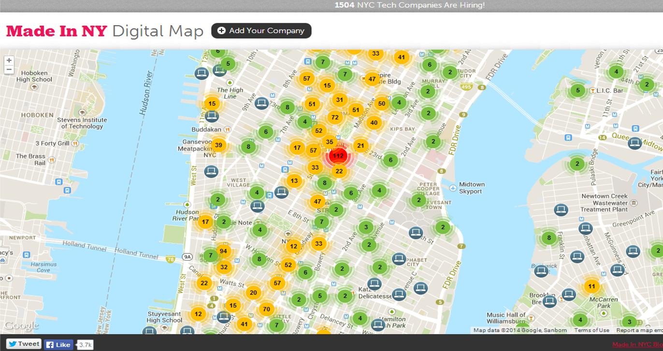This screenshot has height=351, width=663.
Task: Zoom out of the map with minus
Action: coord(9,70)
